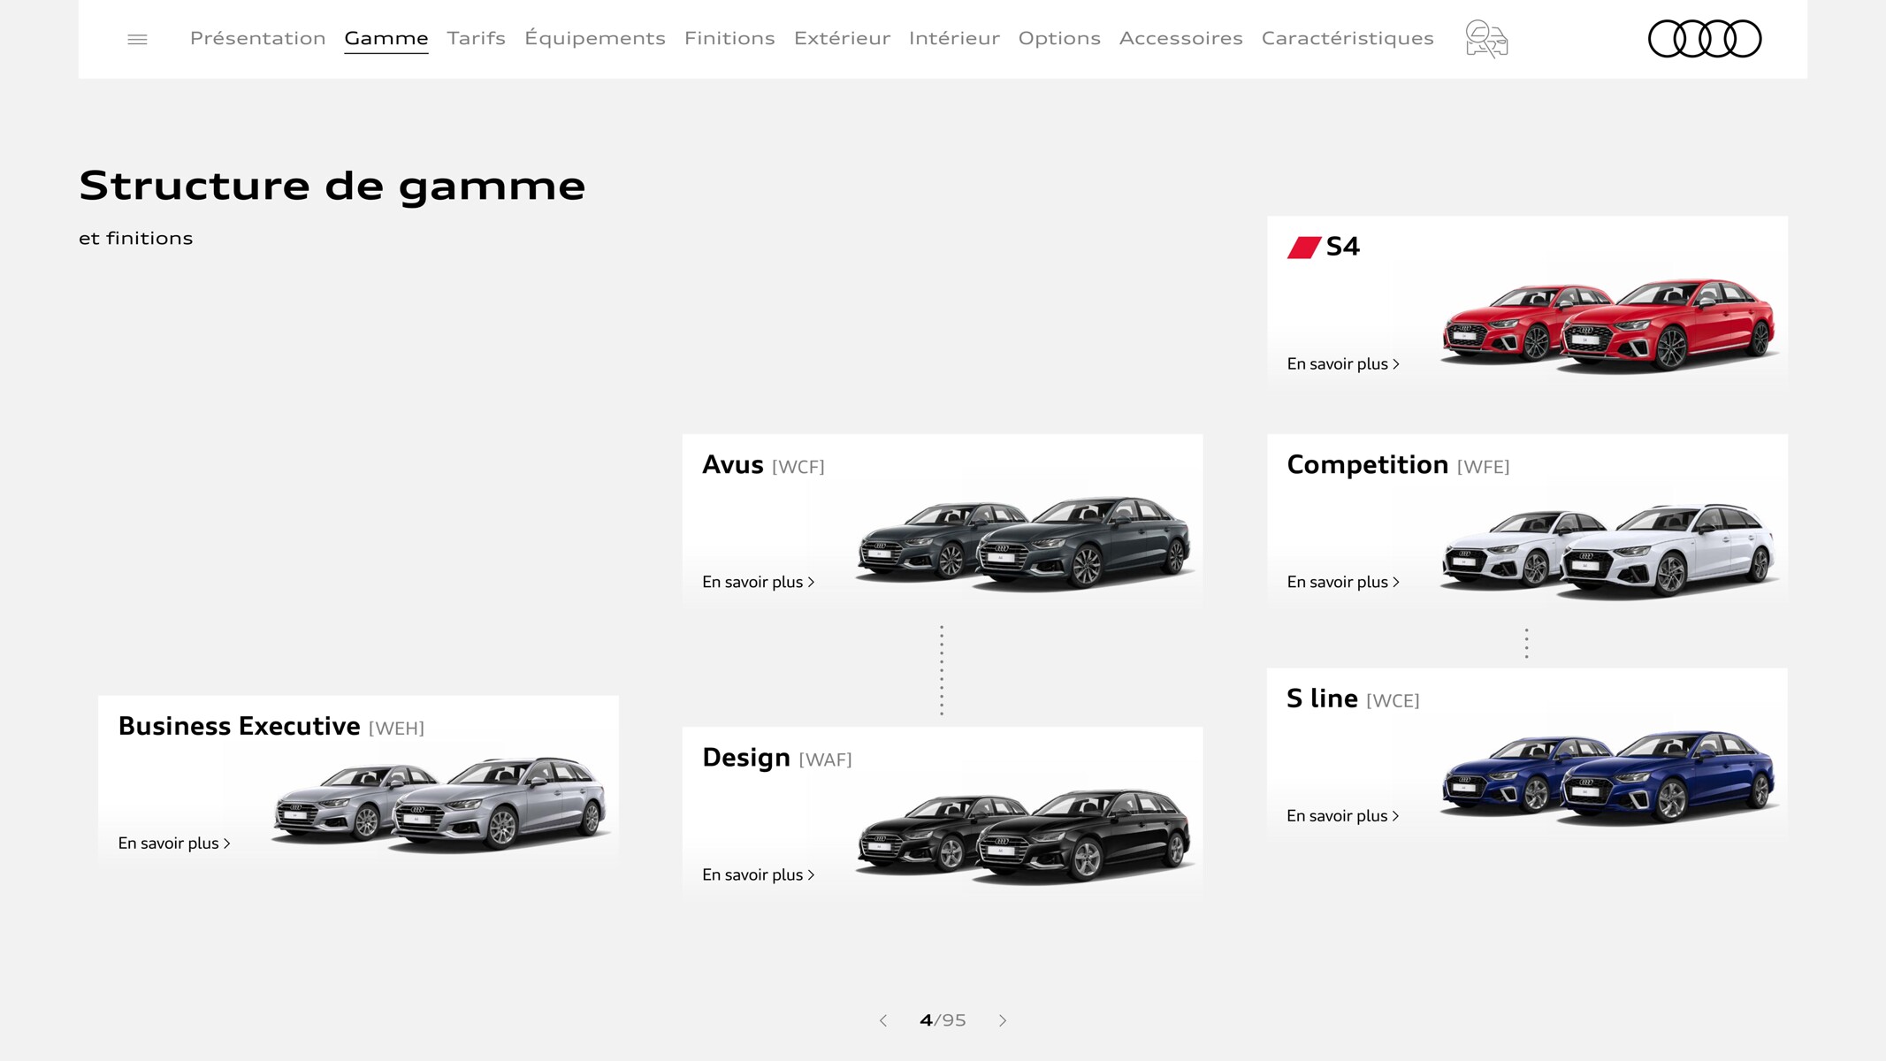Screen dimensions: 1886x1061
Task: Open the Options tab
Action: (x=1059, y=38)
